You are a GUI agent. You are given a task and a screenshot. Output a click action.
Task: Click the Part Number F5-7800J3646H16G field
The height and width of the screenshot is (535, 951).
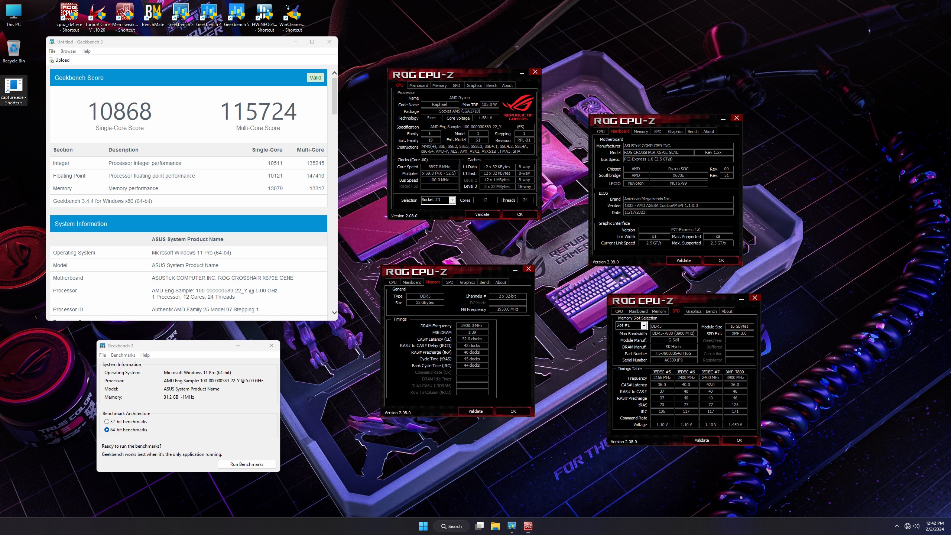coord(673,353)
